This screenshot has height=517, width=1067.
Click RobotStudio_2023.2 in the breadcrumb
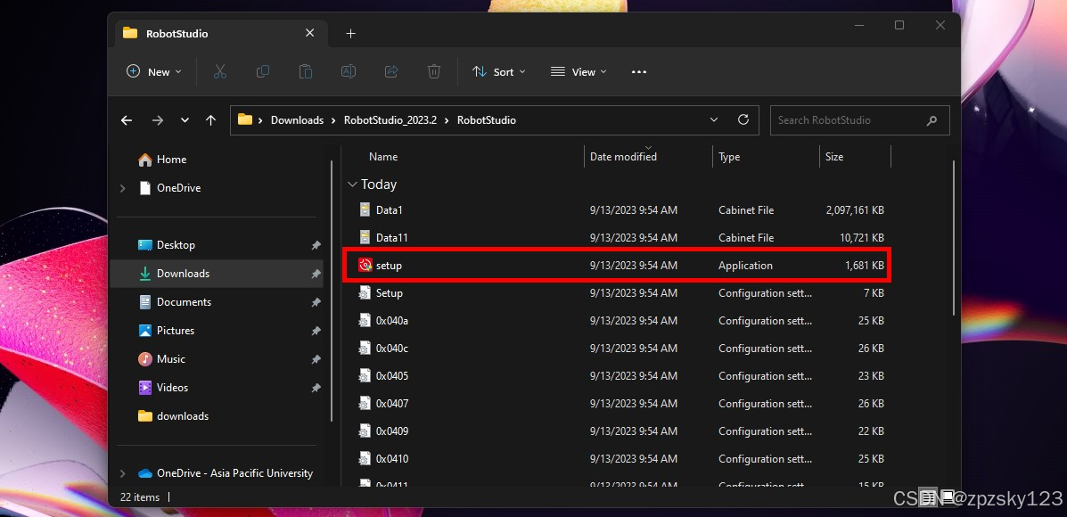click(x=390, y=120)
